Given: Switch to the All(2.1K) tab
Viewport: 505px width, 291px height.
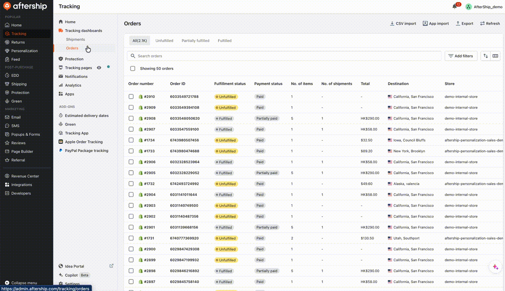Looking at the screenshot, I should 140,40.
